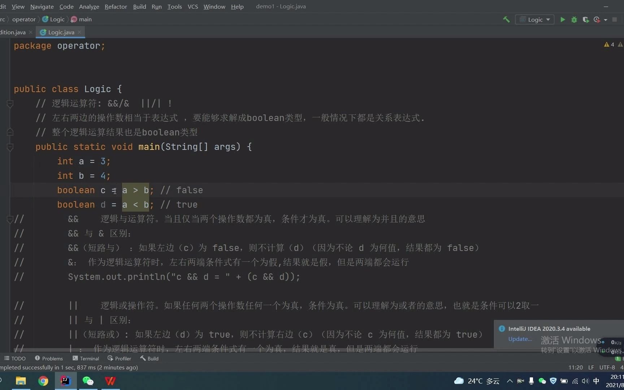Close the Logic.java tab
624x390 pixels.
click(x=79, y=32)
